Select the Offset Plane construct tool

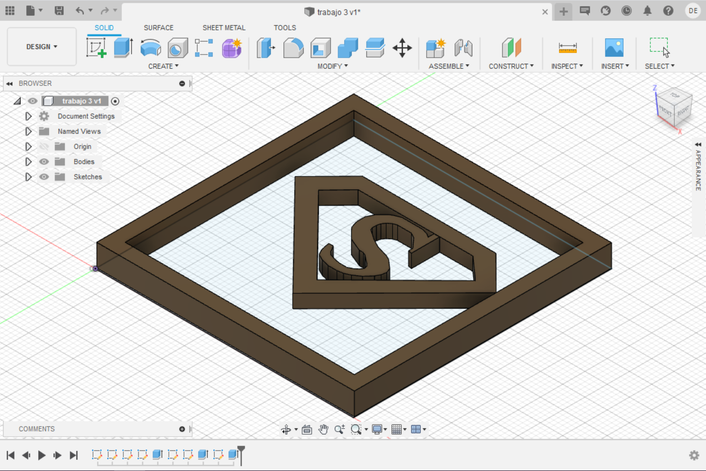click(511, 48)
